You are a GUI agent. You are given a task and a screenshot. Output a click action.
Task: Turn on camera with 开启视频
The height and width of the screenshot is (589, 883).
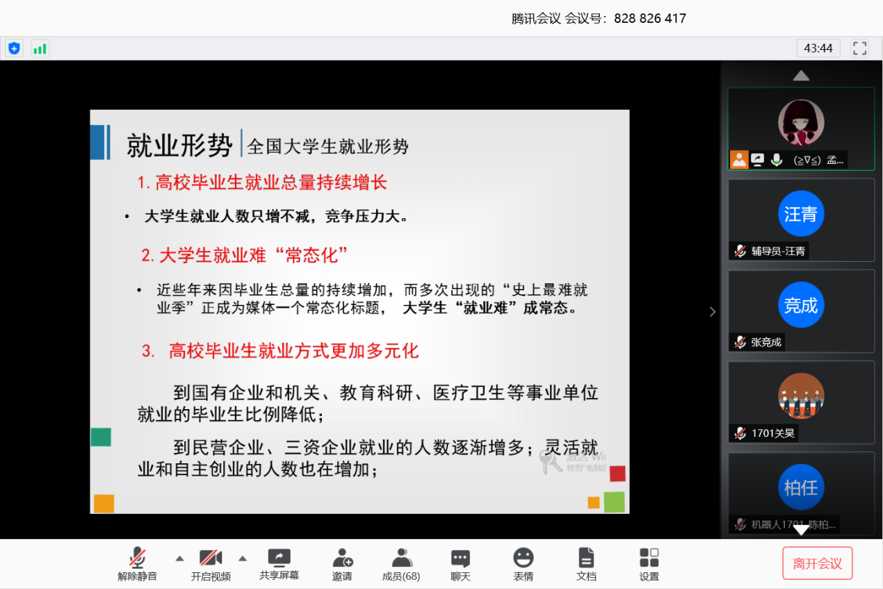click(211, 563)
